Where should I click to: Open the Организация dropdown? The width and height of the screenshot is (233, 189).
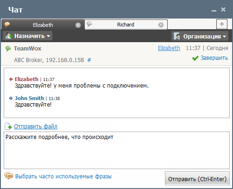[x=200, y=36]
